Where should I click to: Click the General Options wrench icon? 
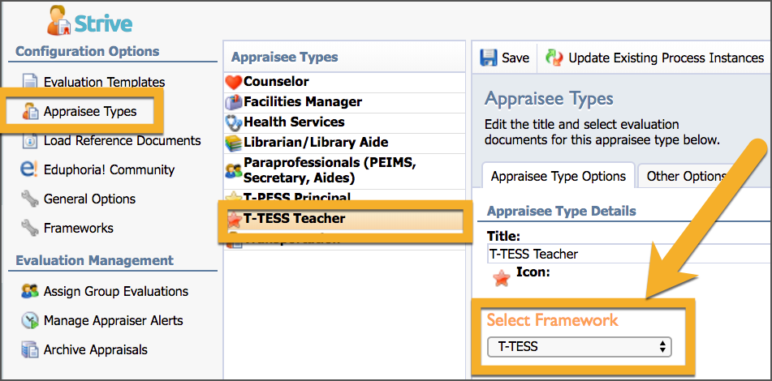[29, 199]
